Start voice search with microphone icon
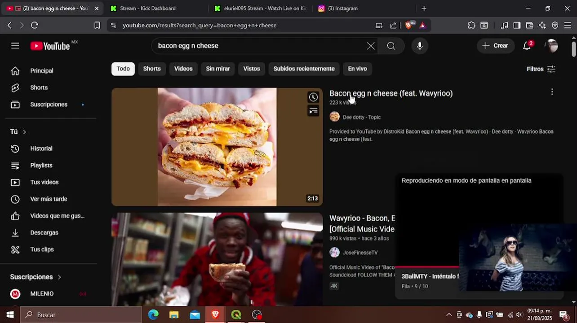Screen dimensions: 577x323 pyautogui.click(x=420, y=46)
